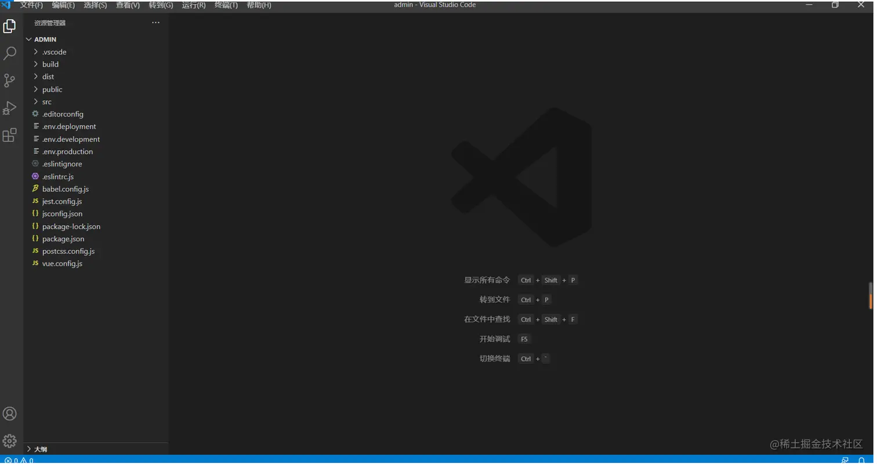Collapse the ADMIN root folder
Screen dimensions: 877x464
(x=96, y=39)
